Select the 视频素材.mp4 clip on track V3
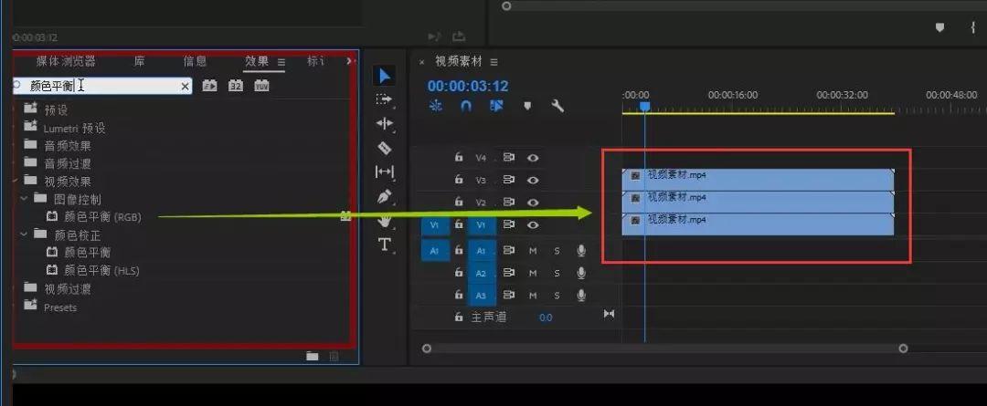Viewport: 987px width, 406px height. 758,180
